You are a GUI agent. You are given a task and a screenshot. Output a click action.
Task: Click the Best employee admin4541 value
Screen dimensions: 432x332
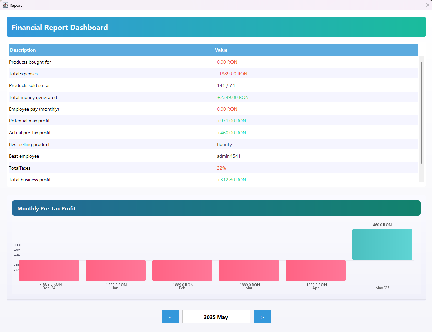[x=228, y=156]
